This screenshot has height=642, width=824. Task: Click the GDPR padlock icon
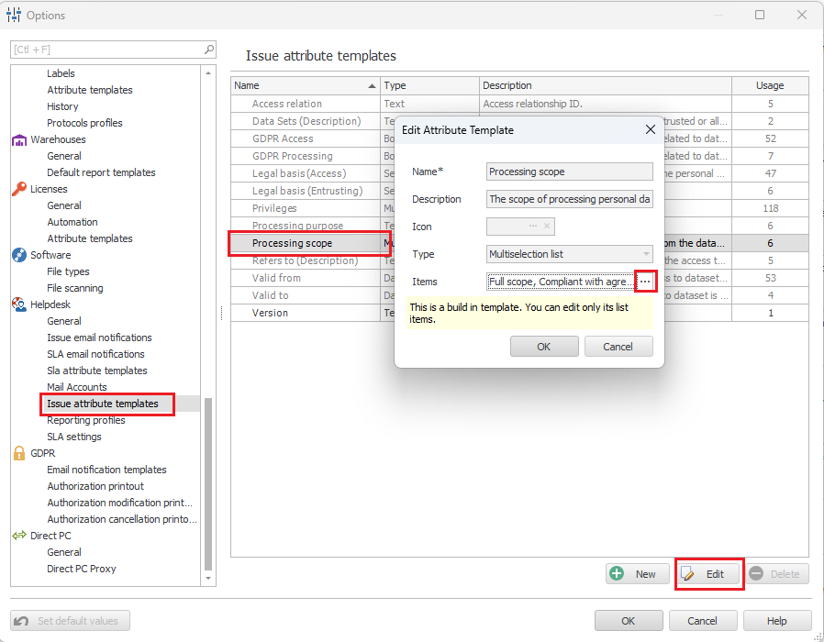19,453
